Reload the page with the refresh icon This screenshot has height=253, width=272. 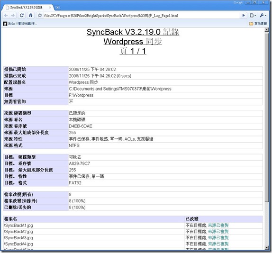[x=22, y=16]
